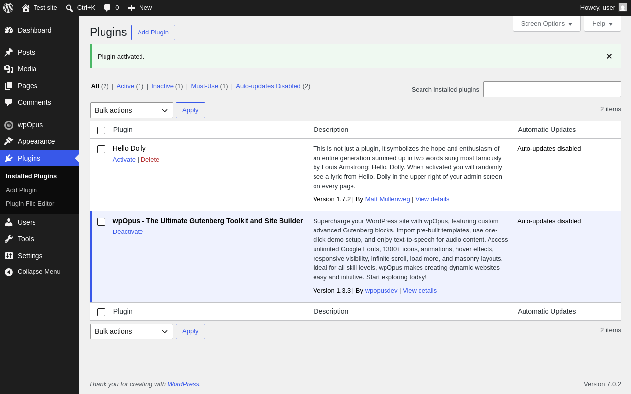Click the Appearance paintbrush icon
Viewport: 631px width, 394px height.
9,141
